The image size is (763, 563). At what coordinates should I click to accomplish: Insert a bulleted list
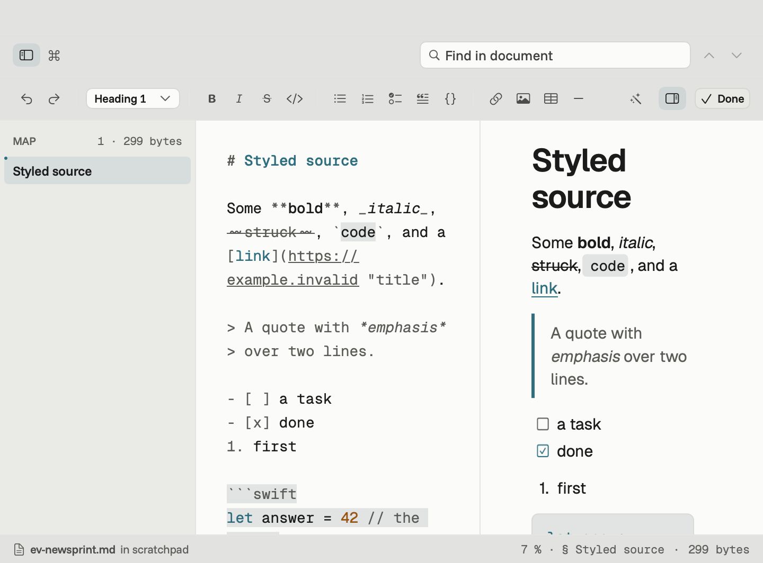tap(340, 98)
